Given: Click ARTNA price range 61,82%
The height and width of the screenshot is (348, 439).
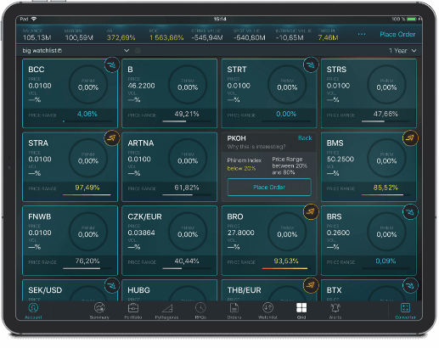Looking at the screenshot, I should pos(187,188).
